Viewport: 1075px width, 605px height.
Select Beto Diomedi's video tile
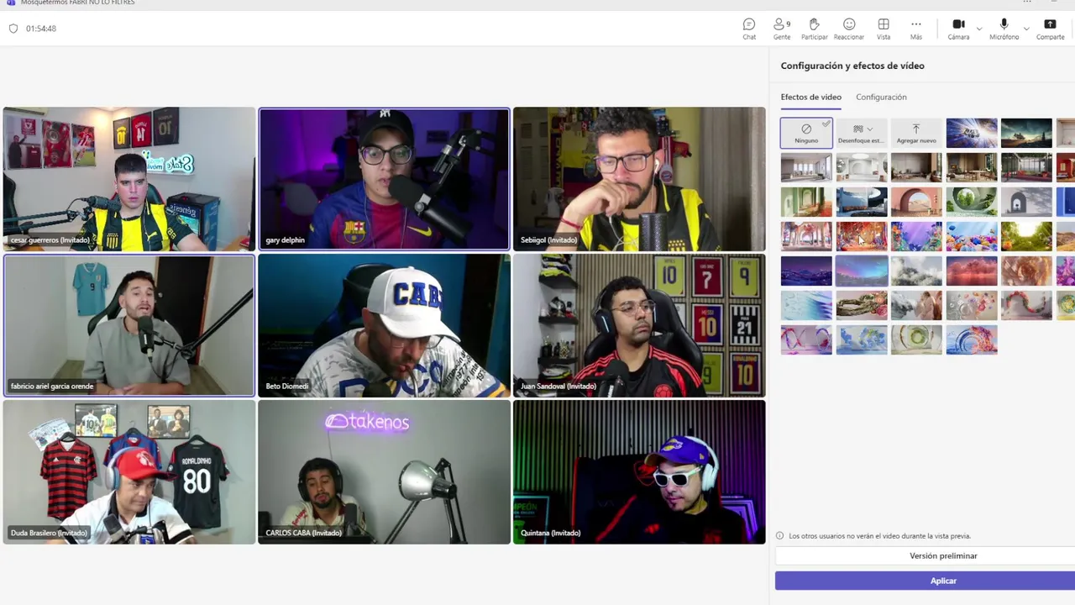click(384, 325)
